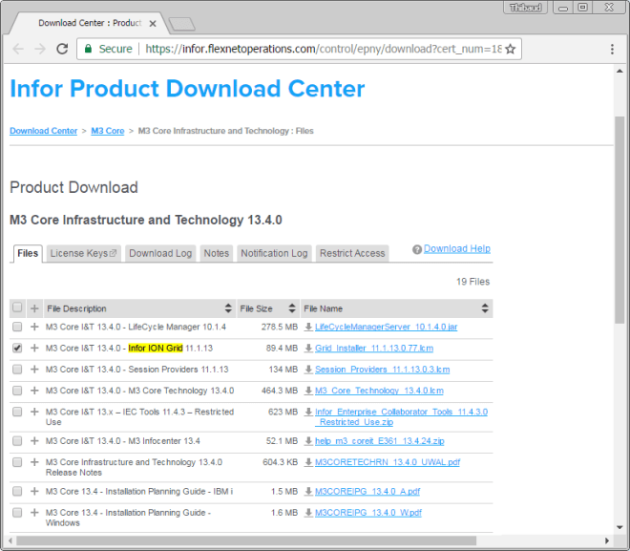Viewport: 630px width, 551px height.
Task: Click the secure padlock icon in address bar
Action: 89,49
